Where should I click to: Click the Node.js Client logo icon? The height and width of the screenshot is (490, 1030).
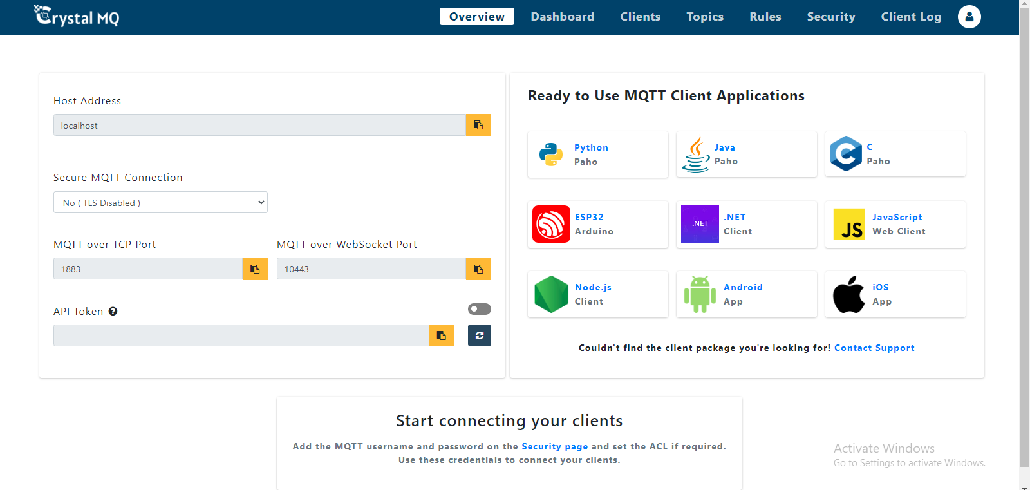coord(551,294)
